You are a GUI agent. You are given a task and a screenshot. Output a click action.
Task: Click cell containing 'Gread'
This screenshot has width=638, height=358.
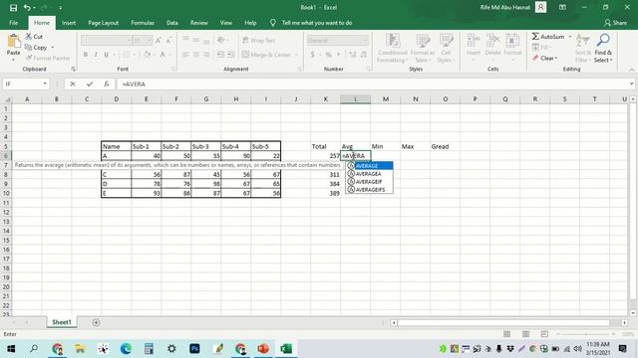pos(446,146)
